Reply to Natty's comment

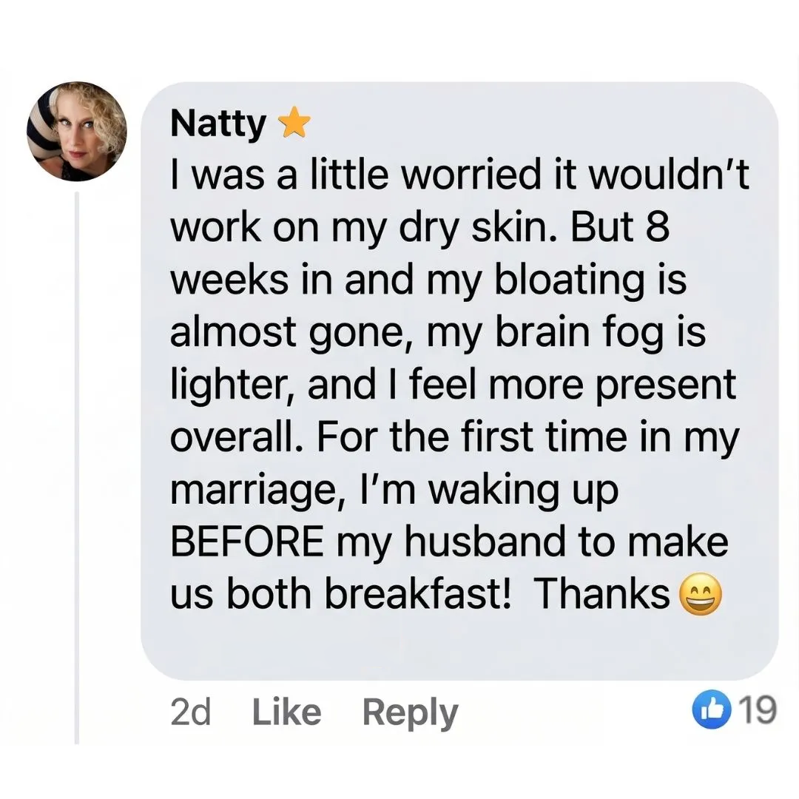click(410, 714)
